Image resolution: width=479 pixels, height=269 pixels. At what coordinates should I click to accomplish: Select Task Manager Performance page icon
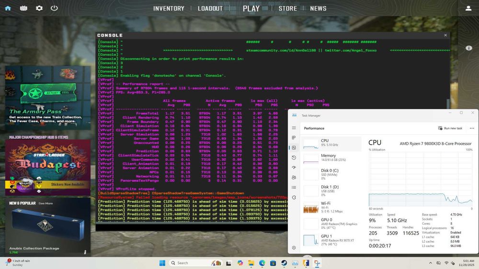point(294,148)
